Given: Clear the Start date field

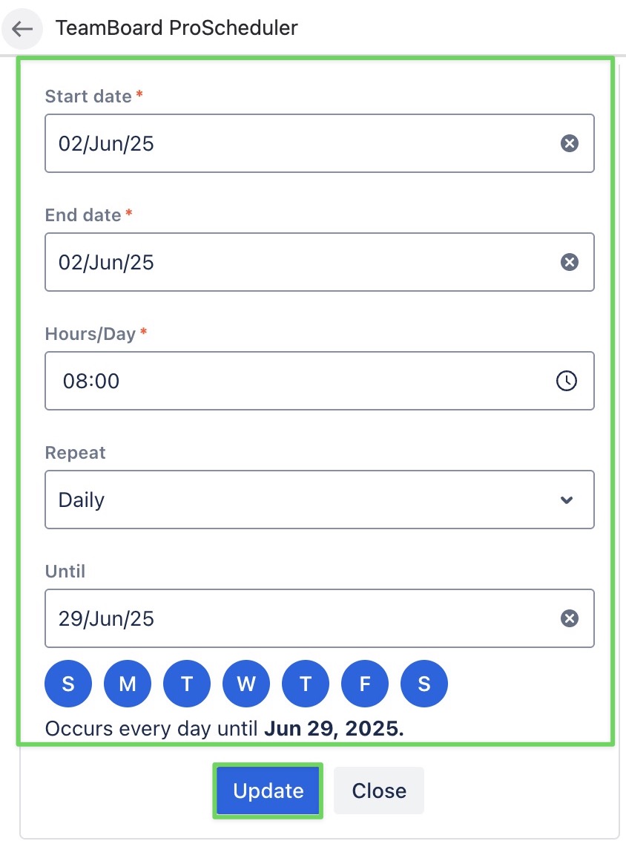Looking at the screenshot, I should [570, 143].
